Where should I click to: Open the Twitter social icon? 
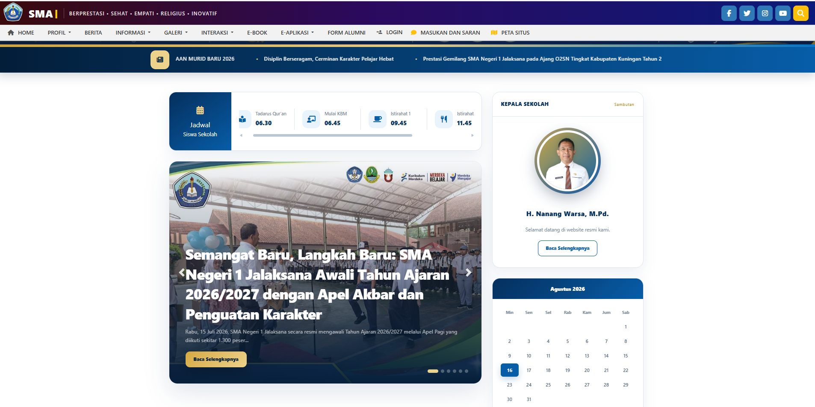click(x=747, y=13)
